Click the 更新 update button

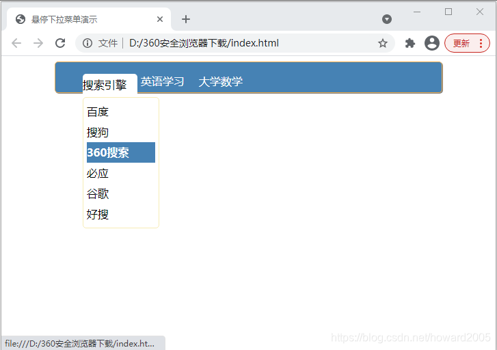[x=461, y=43]
